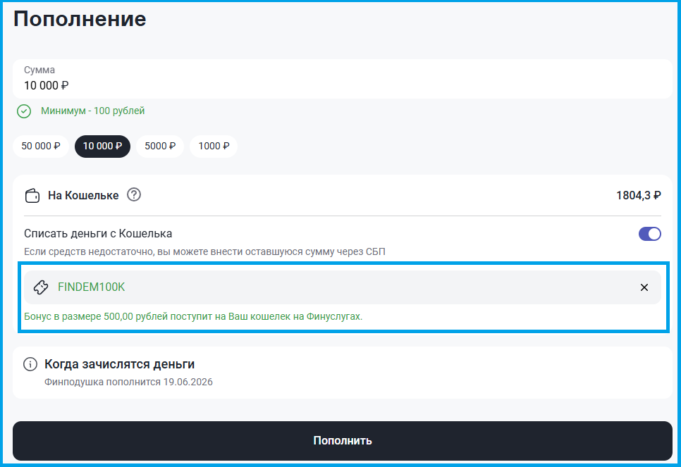The width and height of the screenshot is (681, 467).
Task: Click the Минимум - 100 рублей text
Action: point(92,111)
